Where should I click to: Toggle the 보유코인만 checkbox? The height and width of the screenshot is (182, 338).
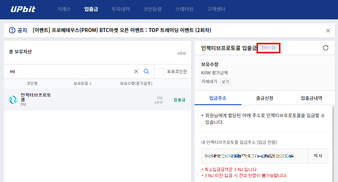[162, 71]
